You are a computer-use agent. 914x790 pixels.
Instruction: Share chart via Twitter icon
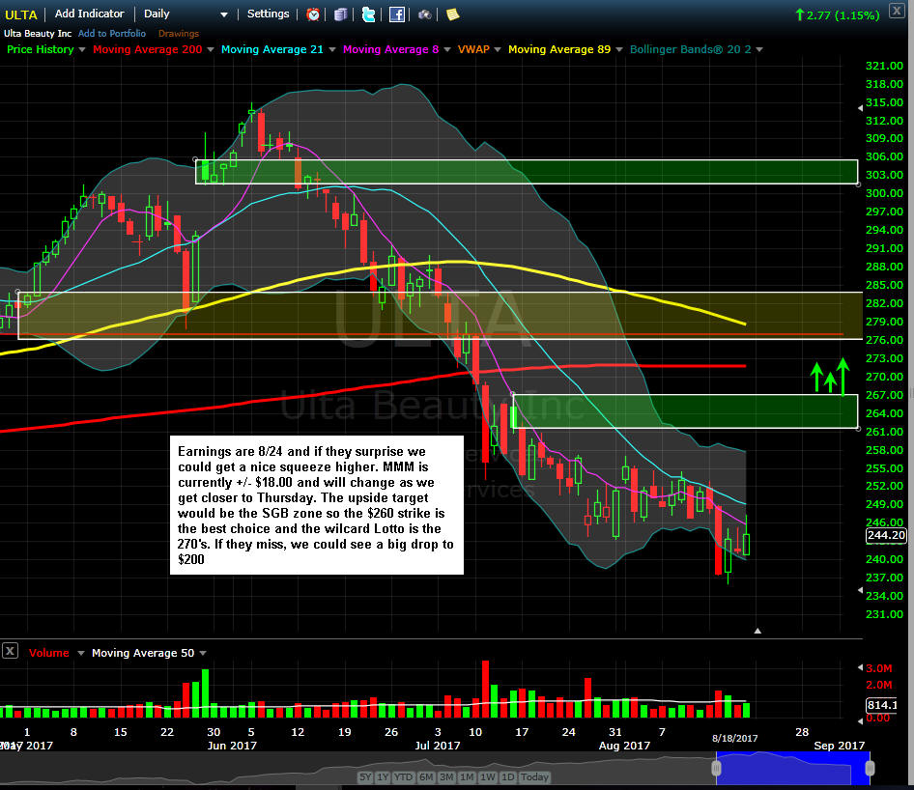tap(368, 14)
